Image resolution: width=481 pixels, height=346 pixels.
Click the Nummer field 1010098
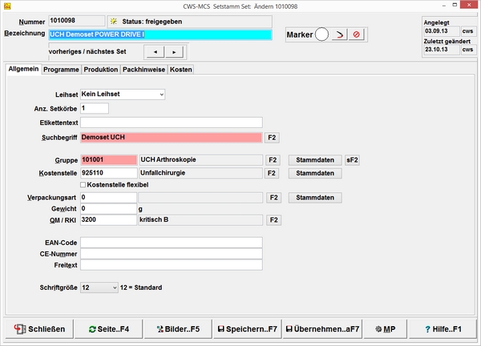(x=77, y=21)
